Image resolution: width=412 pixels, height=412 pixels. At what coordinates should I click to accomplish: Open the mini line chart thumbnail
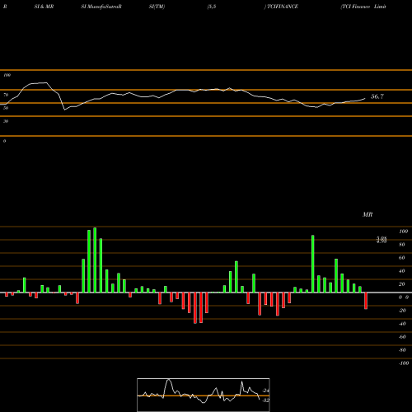(x=204, y=395)
